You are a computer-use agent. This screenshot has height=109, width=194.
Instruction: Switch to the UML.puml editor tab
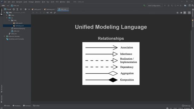click(x=37, y=9)
